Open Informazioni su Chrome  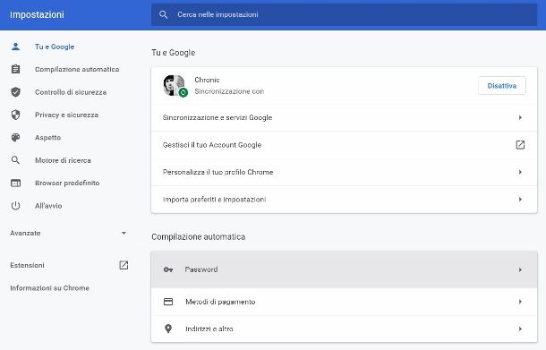[x=49, y=288]
